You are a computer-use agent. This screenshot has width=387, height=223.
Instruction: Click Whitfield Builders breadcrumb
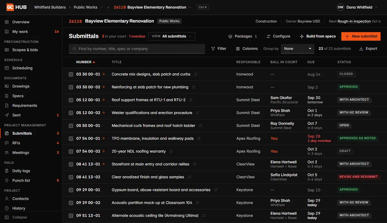[50, 7]
